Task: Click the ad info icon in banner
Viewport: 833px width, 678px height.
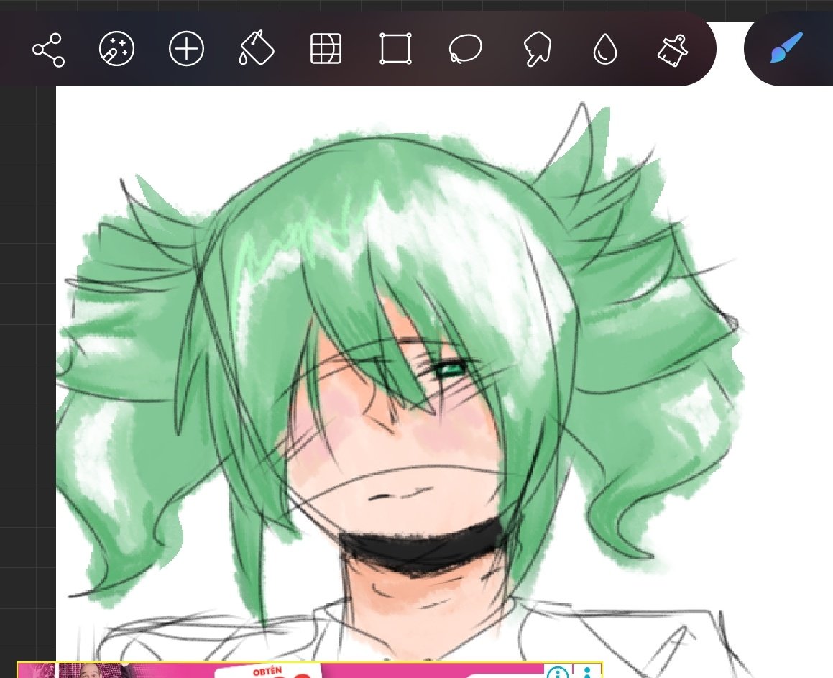Action: pos(557,672)
